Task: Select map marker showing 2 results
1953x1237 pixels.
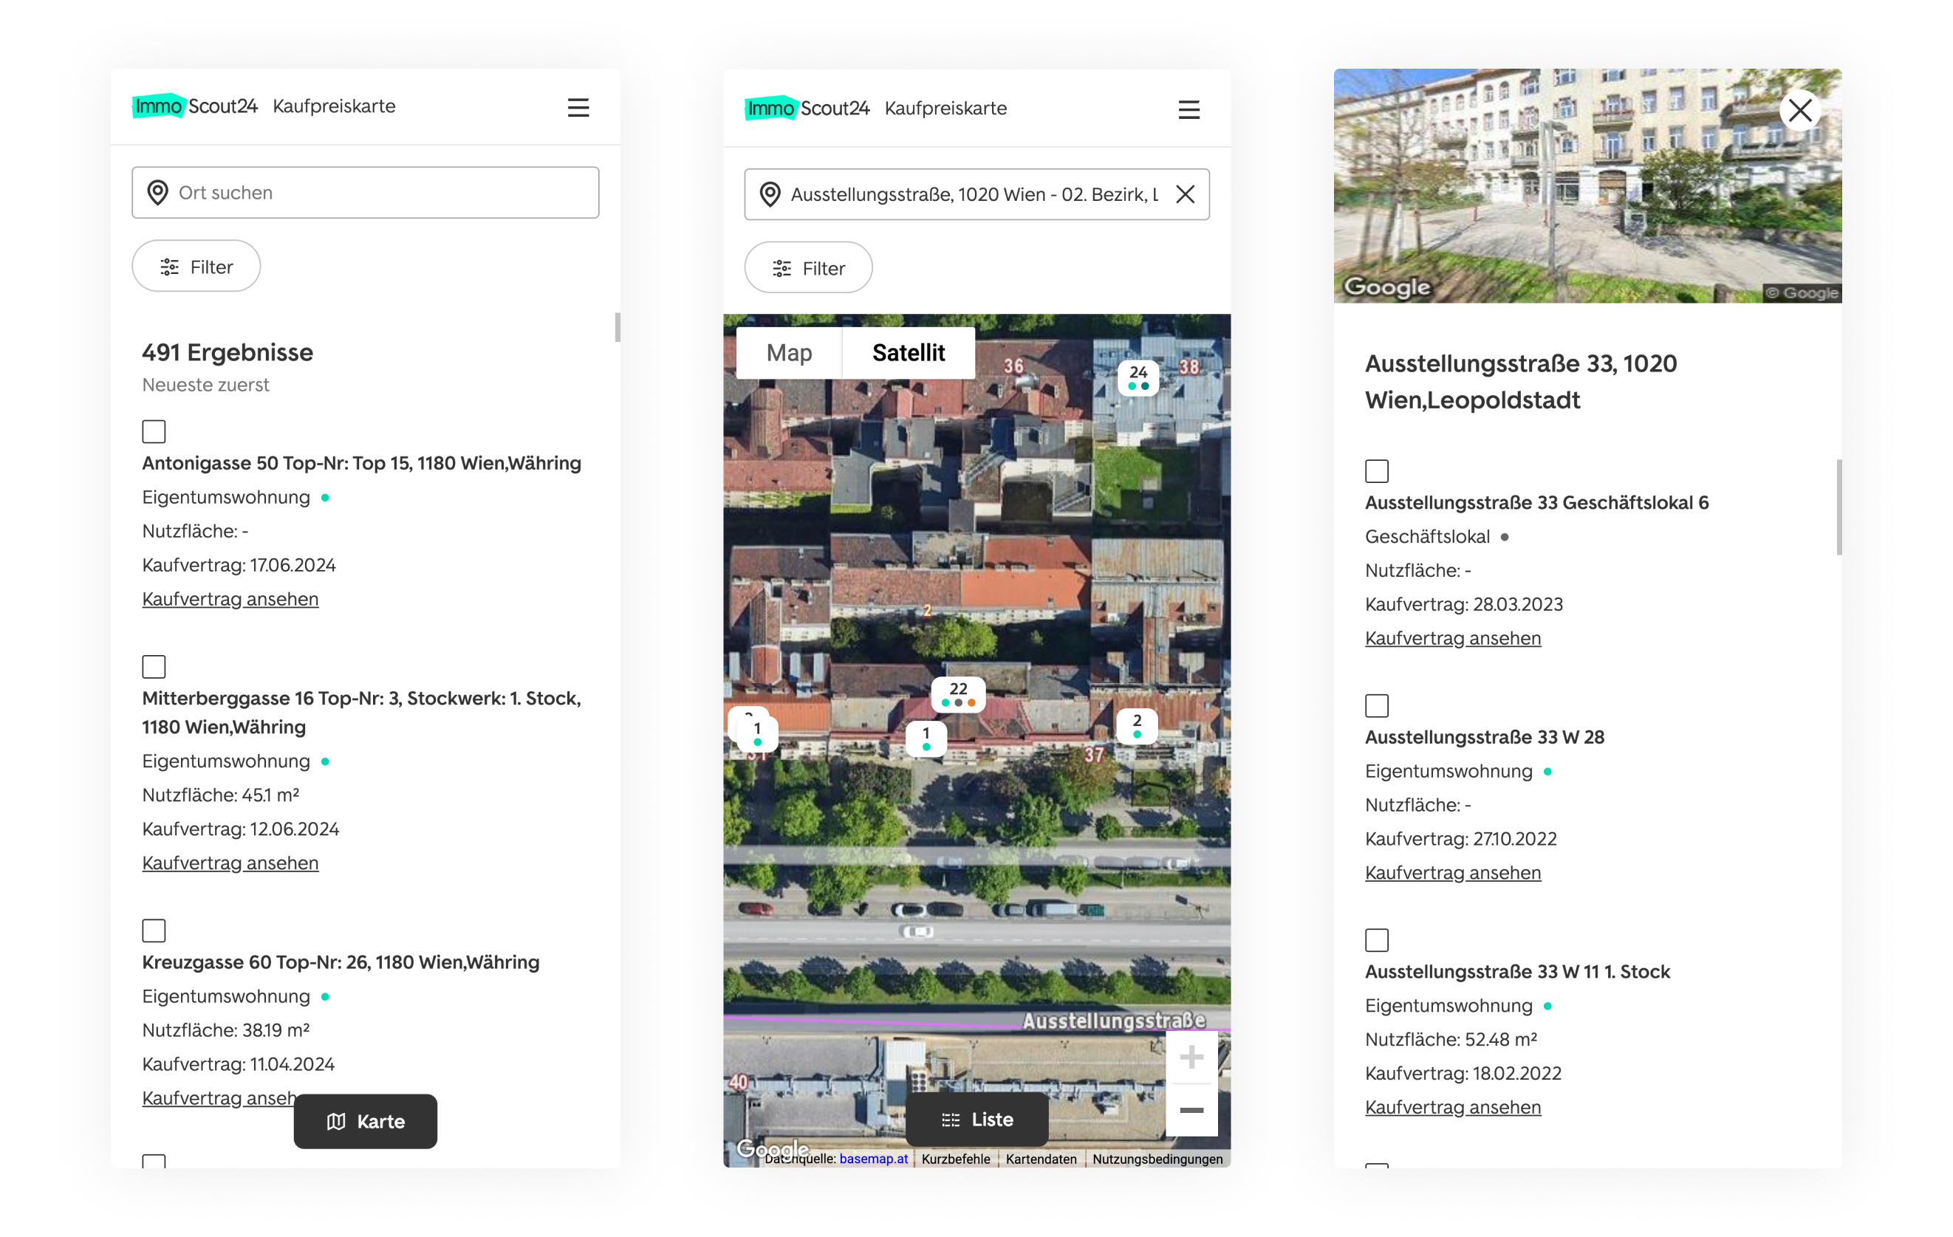Action: click(x=1137, y=726)
